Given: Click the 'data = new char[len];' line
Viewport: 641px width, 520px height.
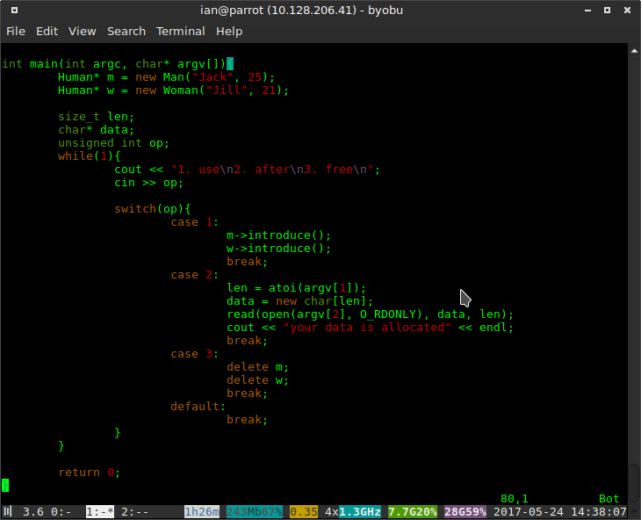Looking at the screenshot, I should (300, 301).
